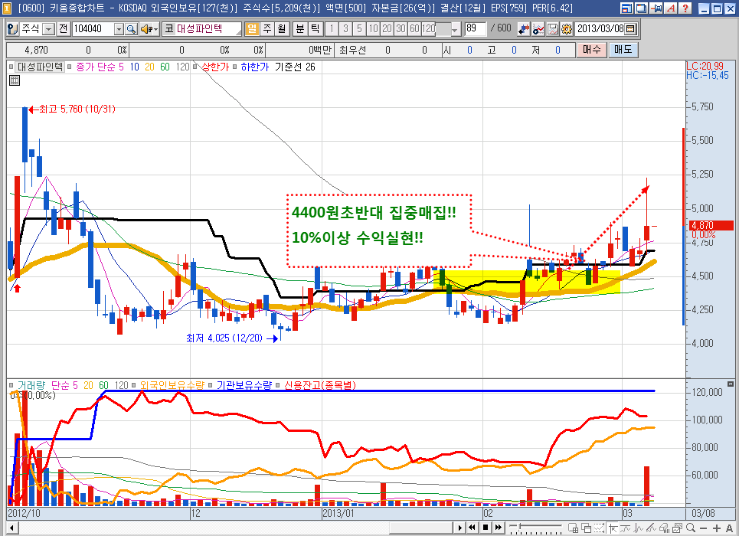Select interval preset 10

click(x=373, y=29)
